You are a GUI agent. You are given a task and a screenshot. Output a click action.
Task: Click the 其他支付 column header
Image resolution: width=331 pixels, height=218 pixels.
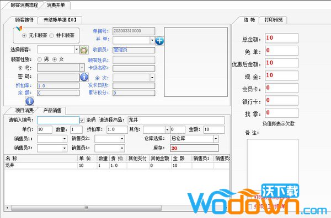(138, 159)
